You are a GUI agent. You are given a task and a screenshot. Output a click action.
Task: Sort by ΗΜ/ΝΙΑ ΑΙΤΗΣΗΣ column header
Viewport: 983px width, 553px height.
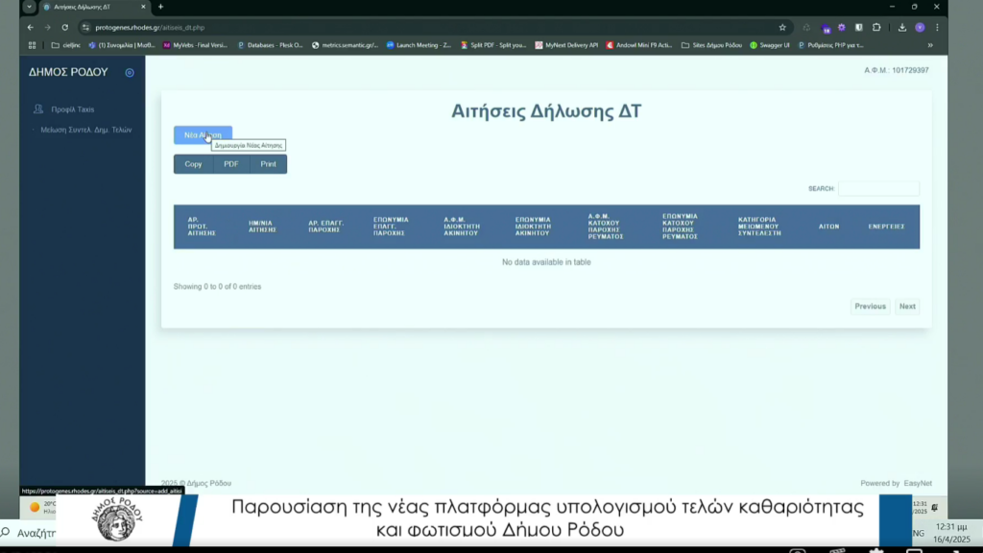tap(262, 228)
